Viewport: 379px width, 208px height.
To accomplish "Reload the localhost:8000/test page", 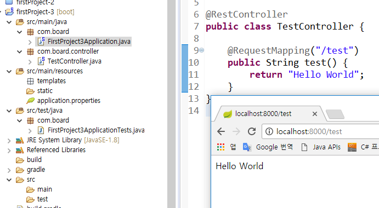I will click(x=252, y=131).
